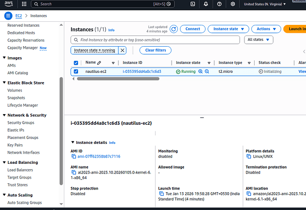
Task: Click sidebar scroll up arrow
Action: click(x=61, y=25)
